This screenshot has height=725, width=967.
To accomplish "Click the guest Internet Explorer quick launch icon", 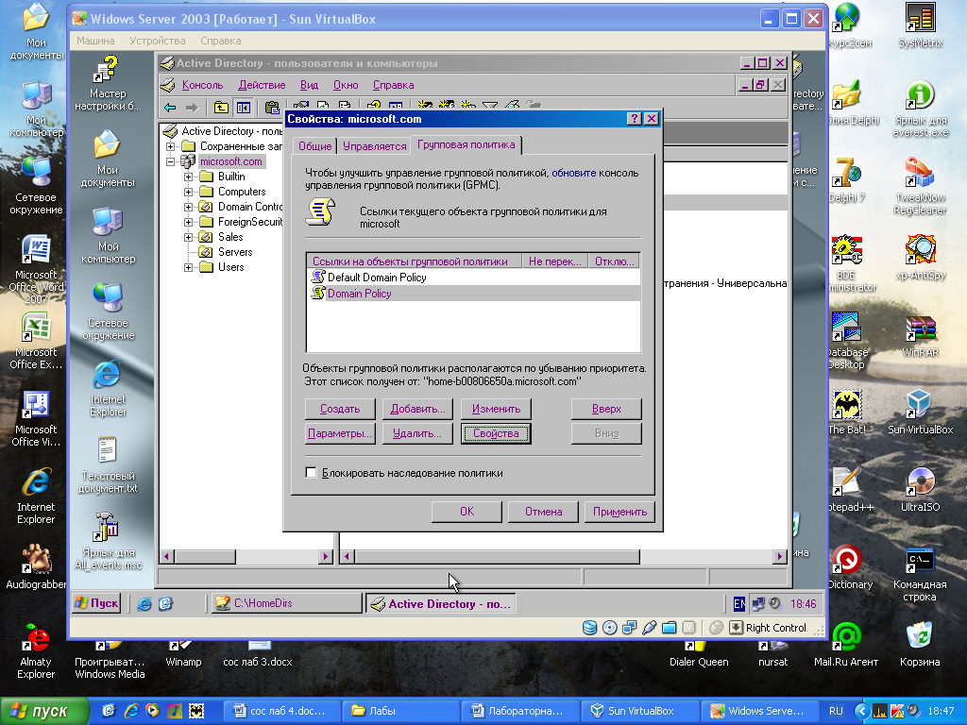I will (x=144, y=603).
